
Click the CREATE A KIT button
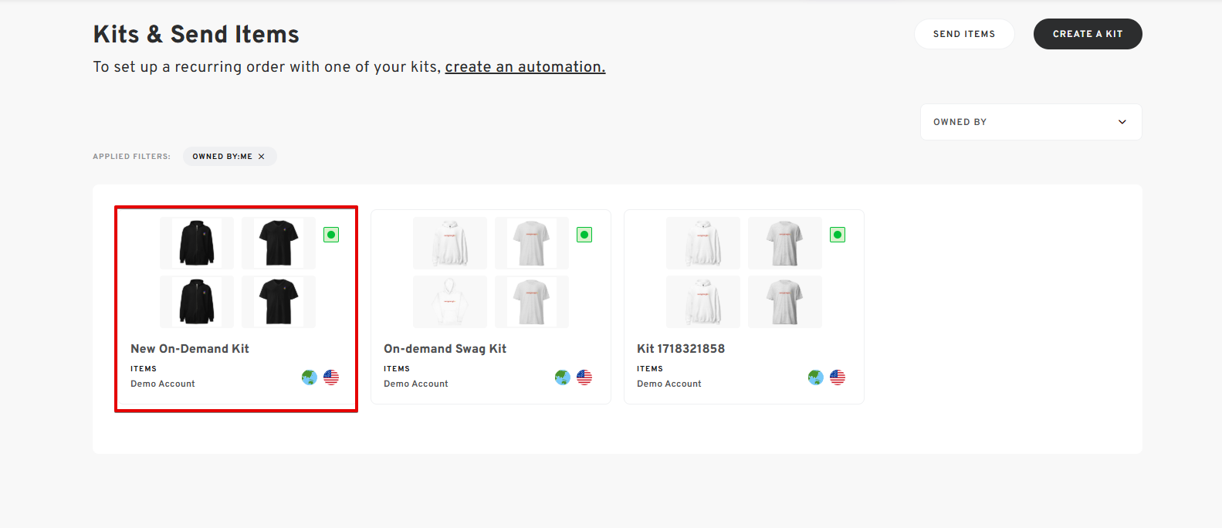pyautogui.click(x=1088, y=34)
